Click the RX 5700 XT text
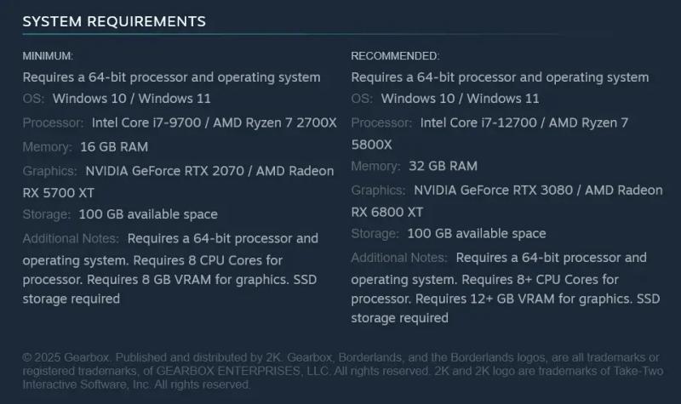Viewport: 681px width, 404px height. [x=58, y=193]
